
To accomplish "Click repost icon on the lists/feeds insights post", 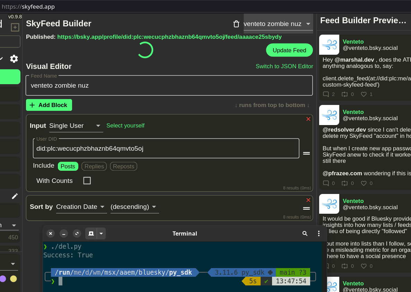I will (345, 266).
